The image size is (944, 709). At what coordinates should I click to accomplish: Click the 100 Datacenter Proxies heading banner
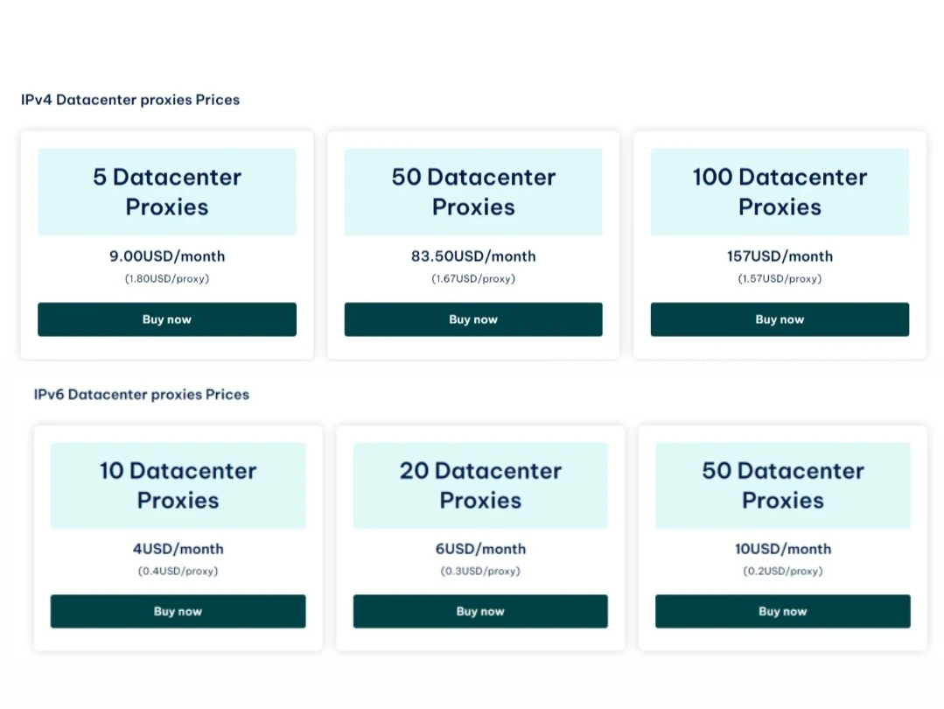(779, 192)
